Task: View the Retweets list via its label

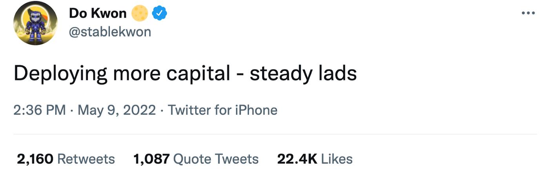Action: [86, 159]
